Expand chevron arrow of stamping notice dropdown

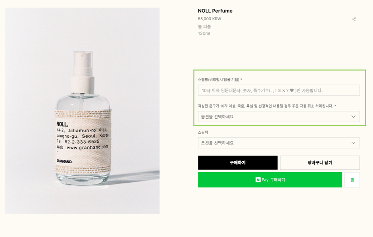[354, 117]
